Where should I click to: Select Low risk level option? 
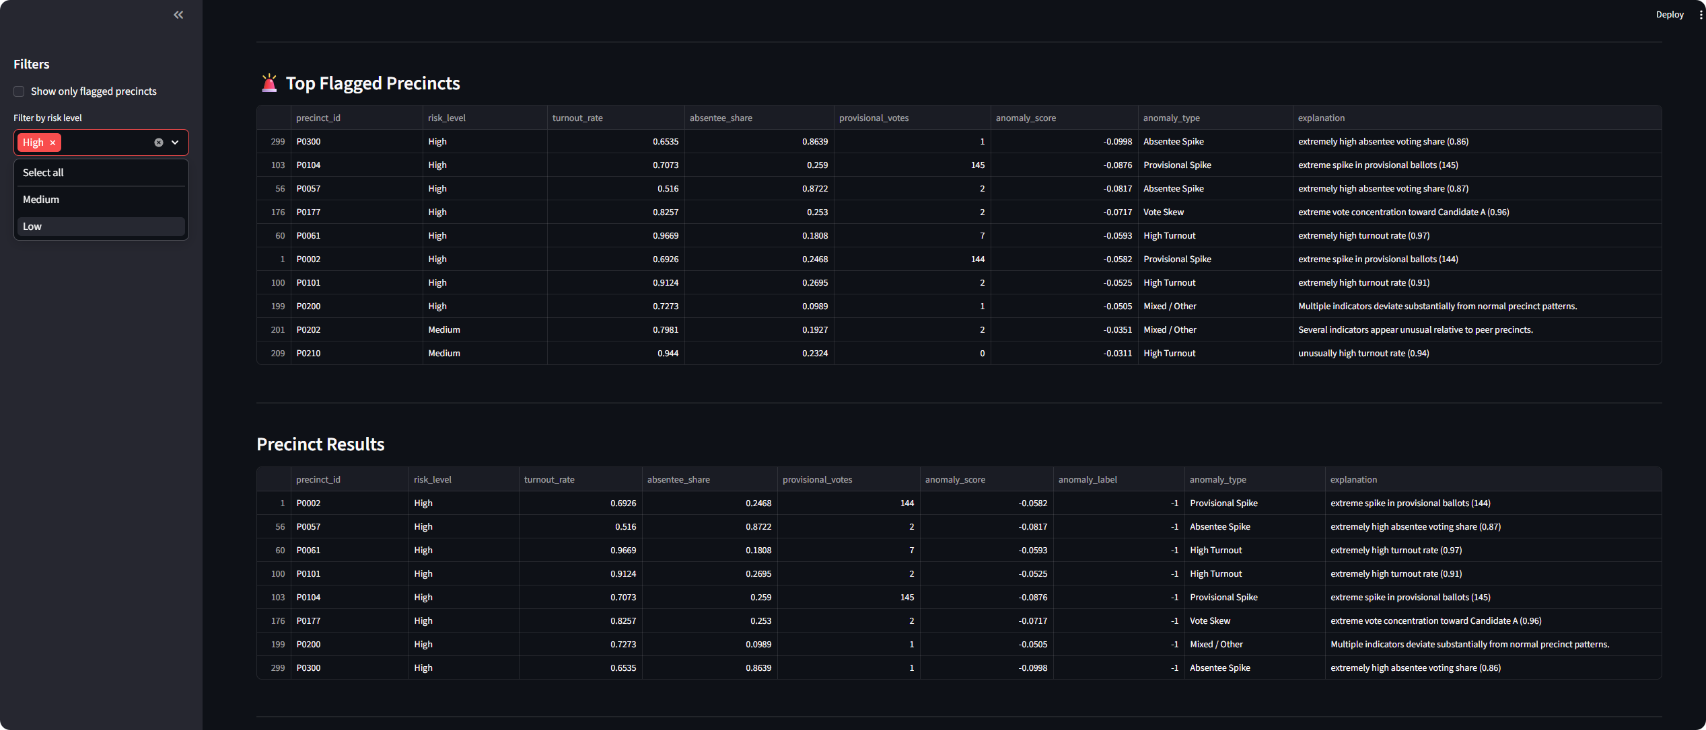coord(32,227)
